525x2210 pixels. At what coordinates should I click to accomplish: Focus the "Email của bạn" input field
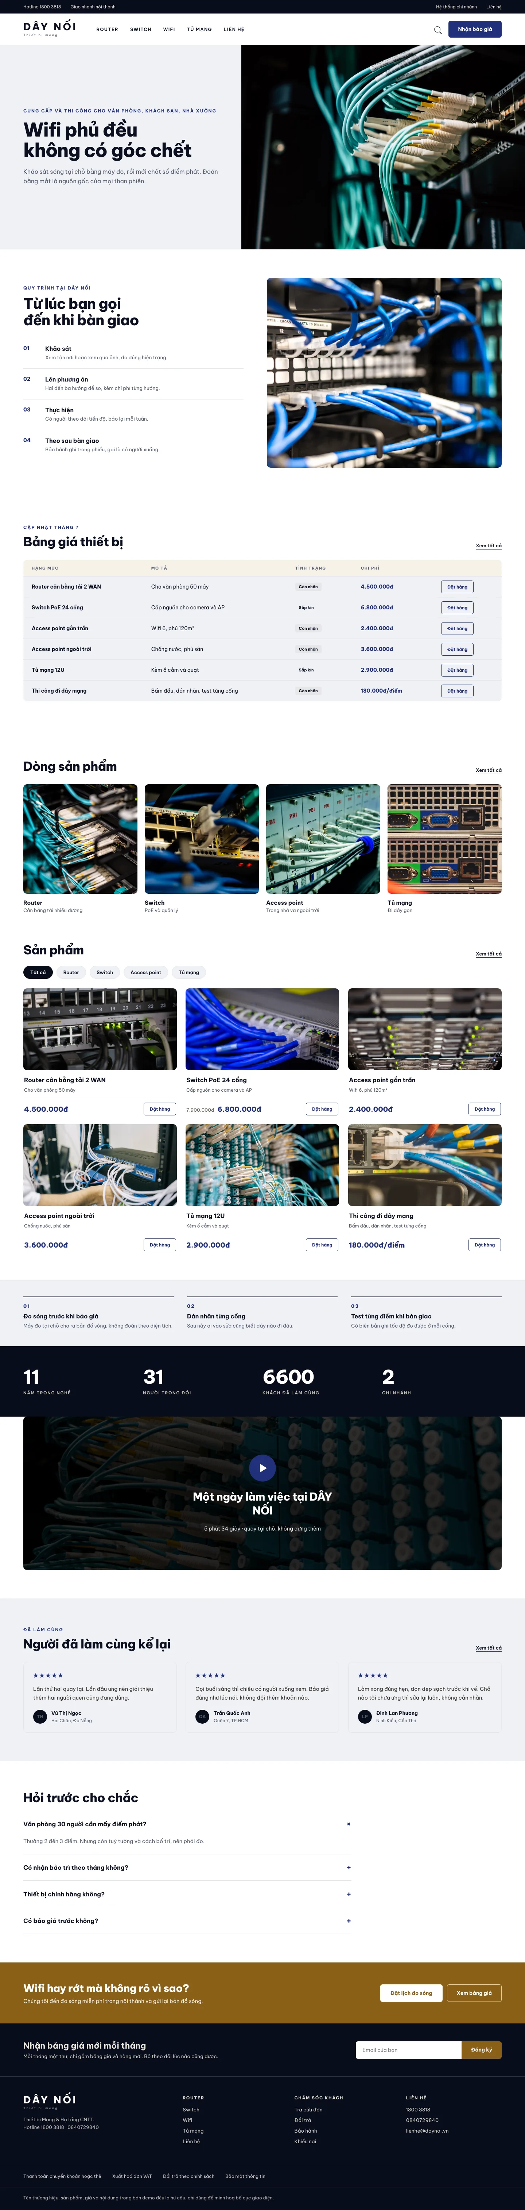click(x=409, y=2050)
